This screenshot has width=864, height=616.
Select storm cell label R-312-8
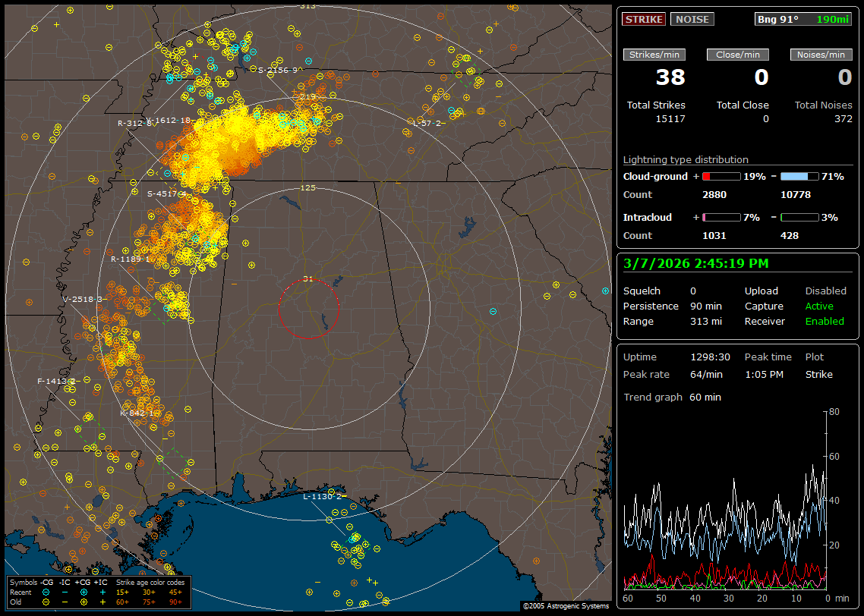pyautogui.click(x=134, y=123)
